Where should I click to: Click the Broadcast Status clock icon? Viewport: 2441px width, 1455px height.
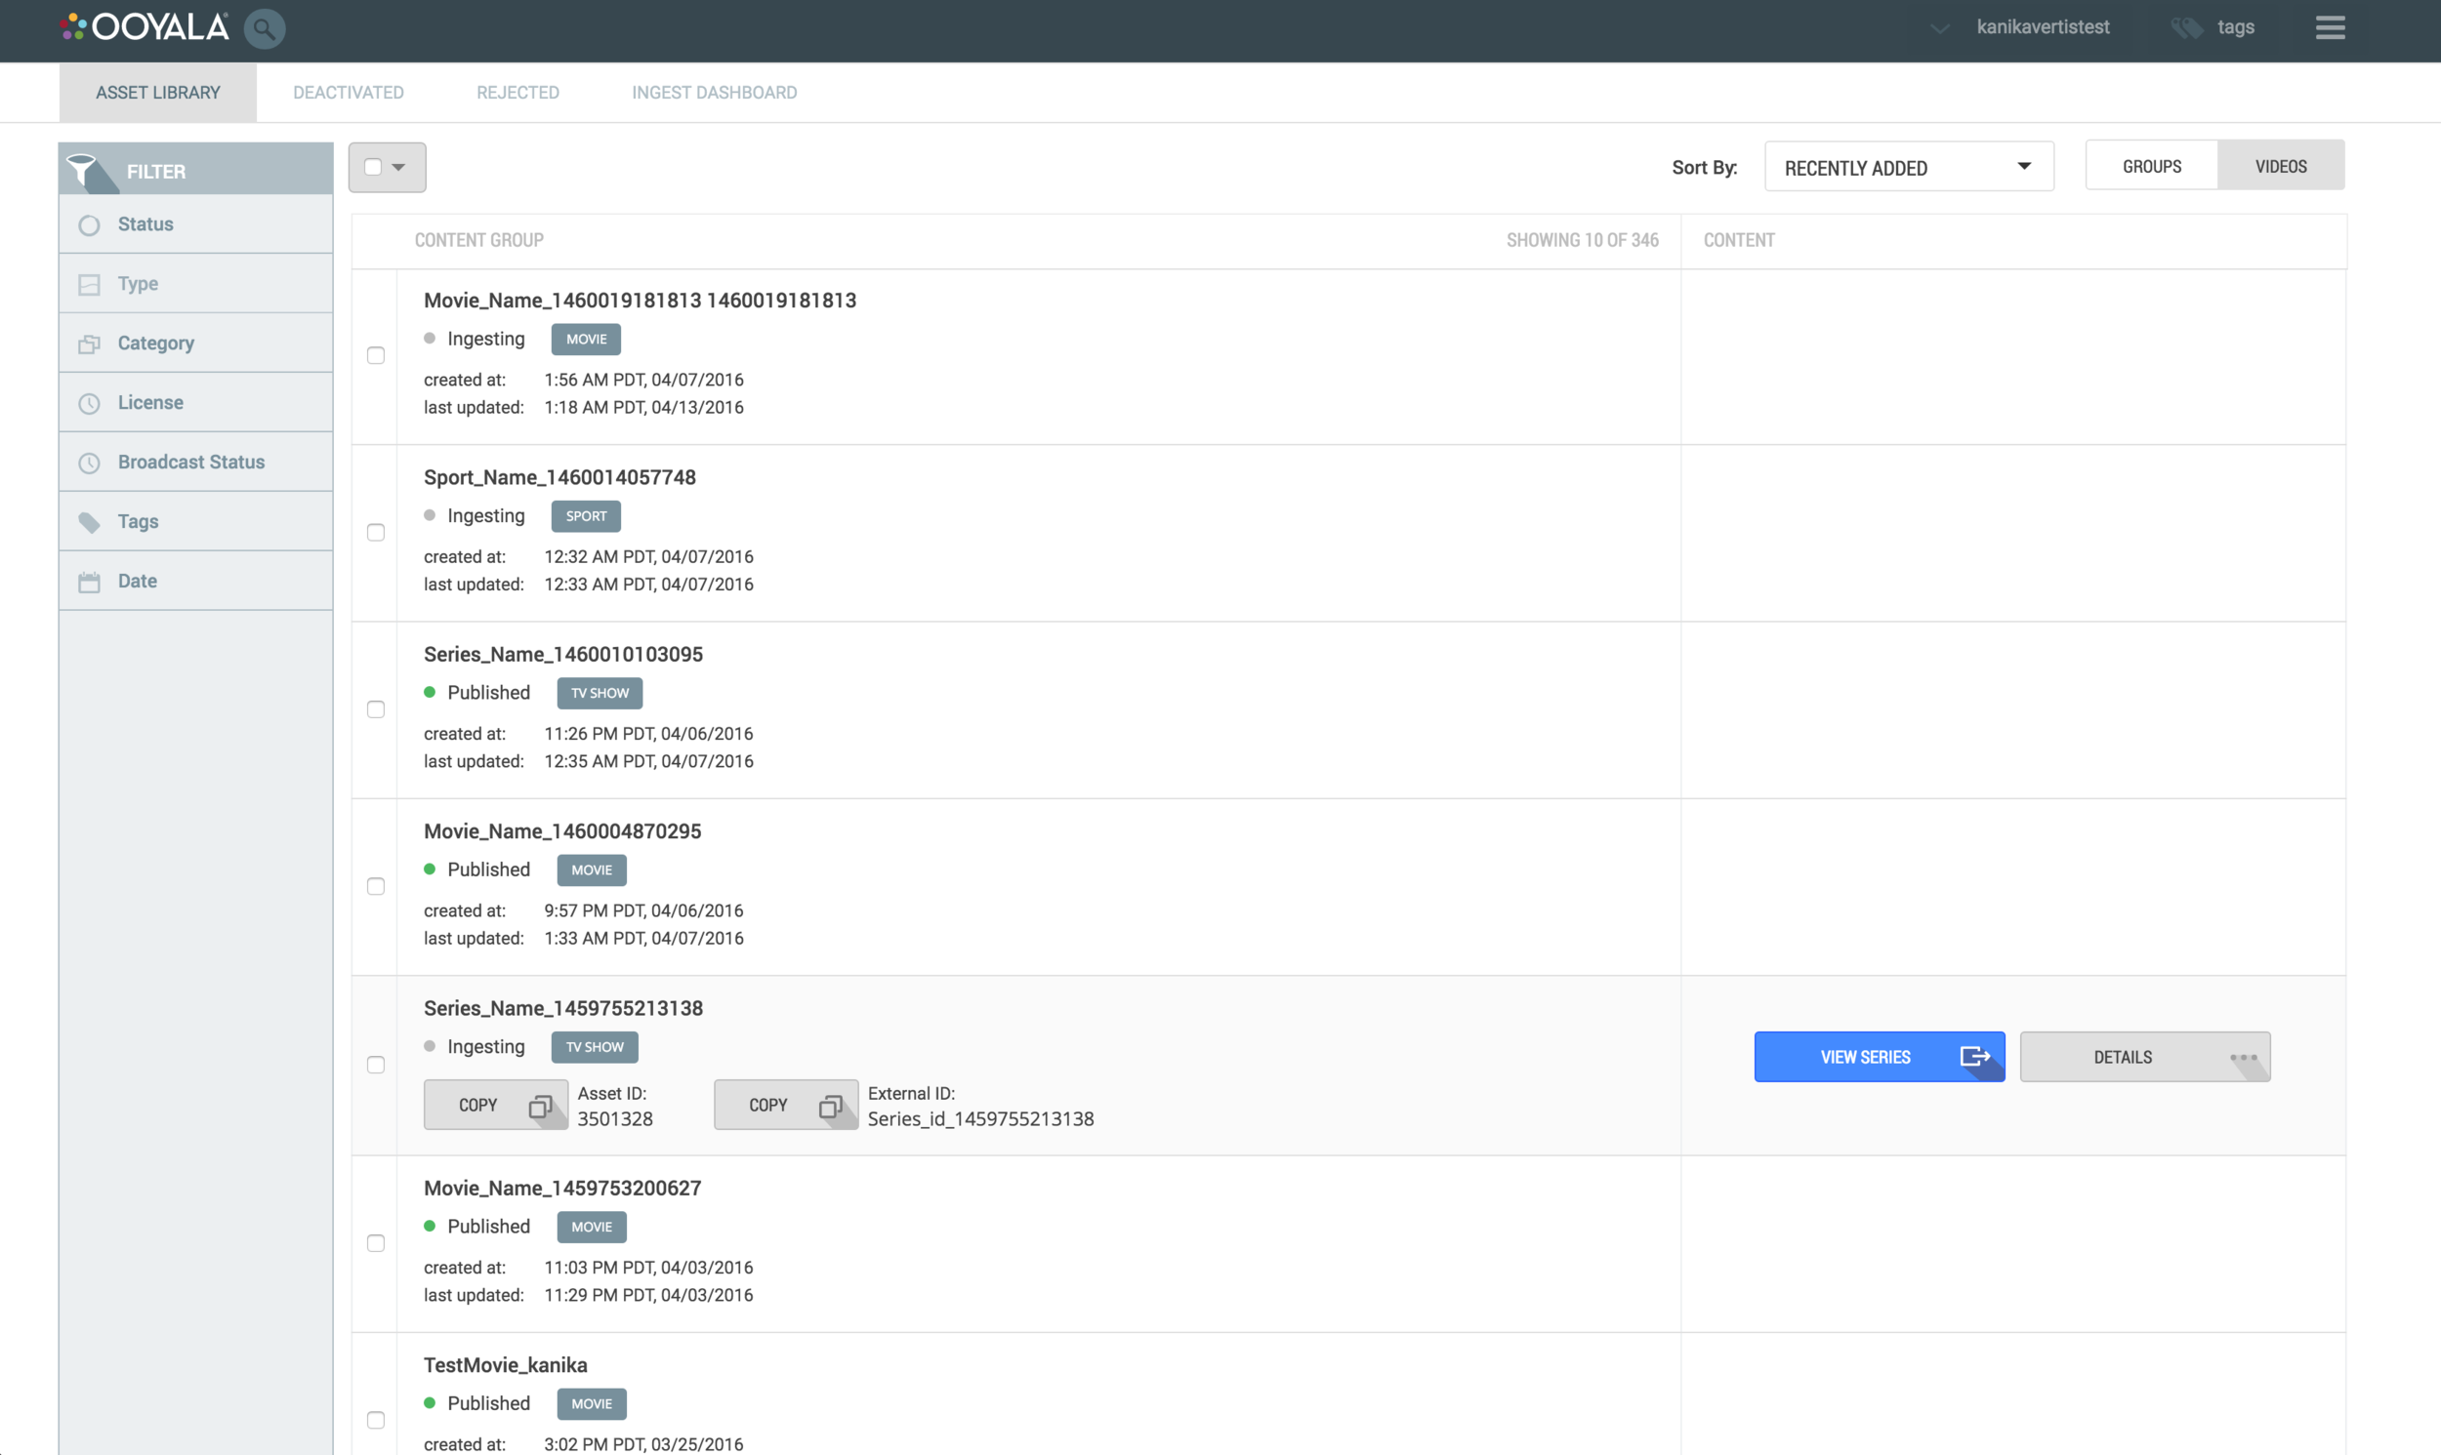pos(89,463)
